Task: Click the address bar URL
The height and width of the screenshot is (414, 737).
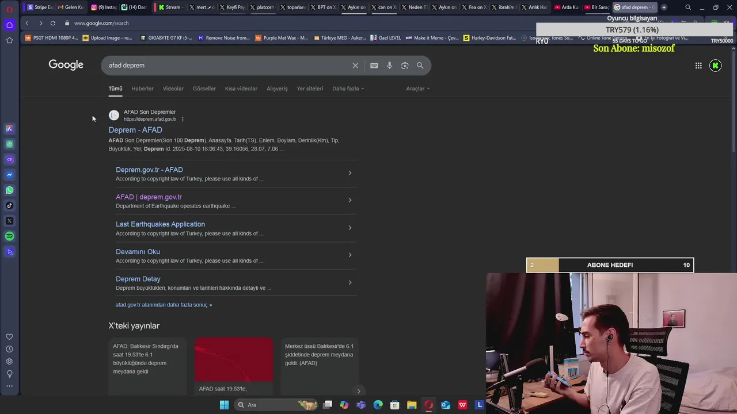Action: click(x=101, y=23)
